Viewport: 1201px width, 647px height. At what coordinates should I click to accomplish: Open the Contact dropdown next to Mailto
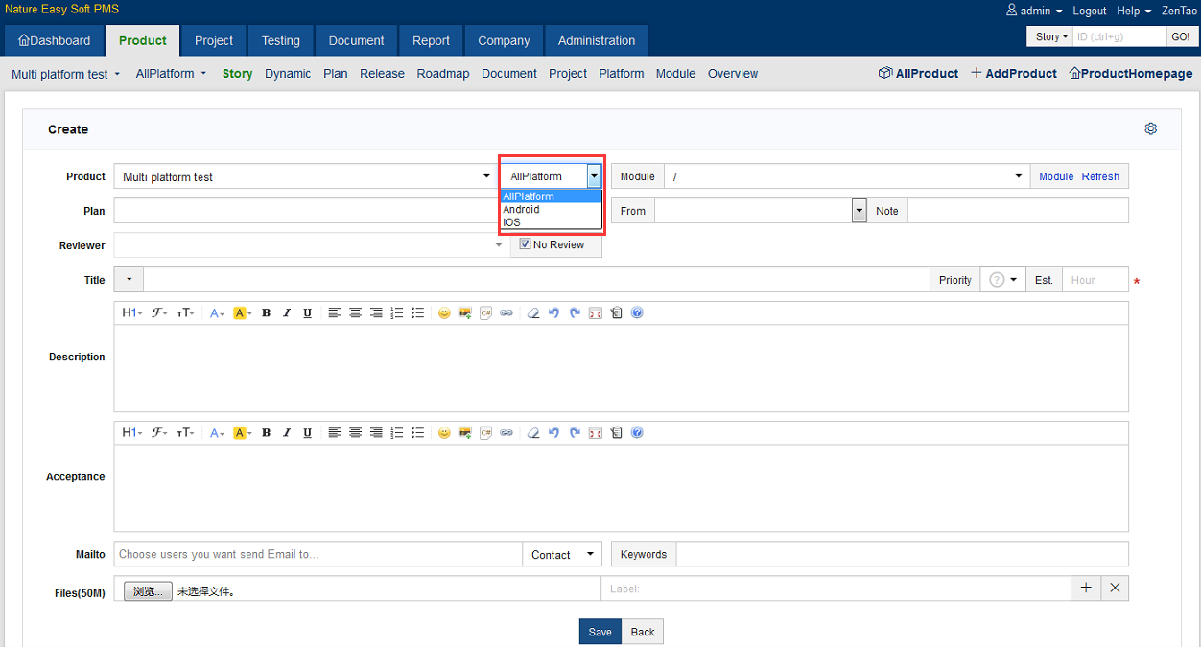coord(562,555)
